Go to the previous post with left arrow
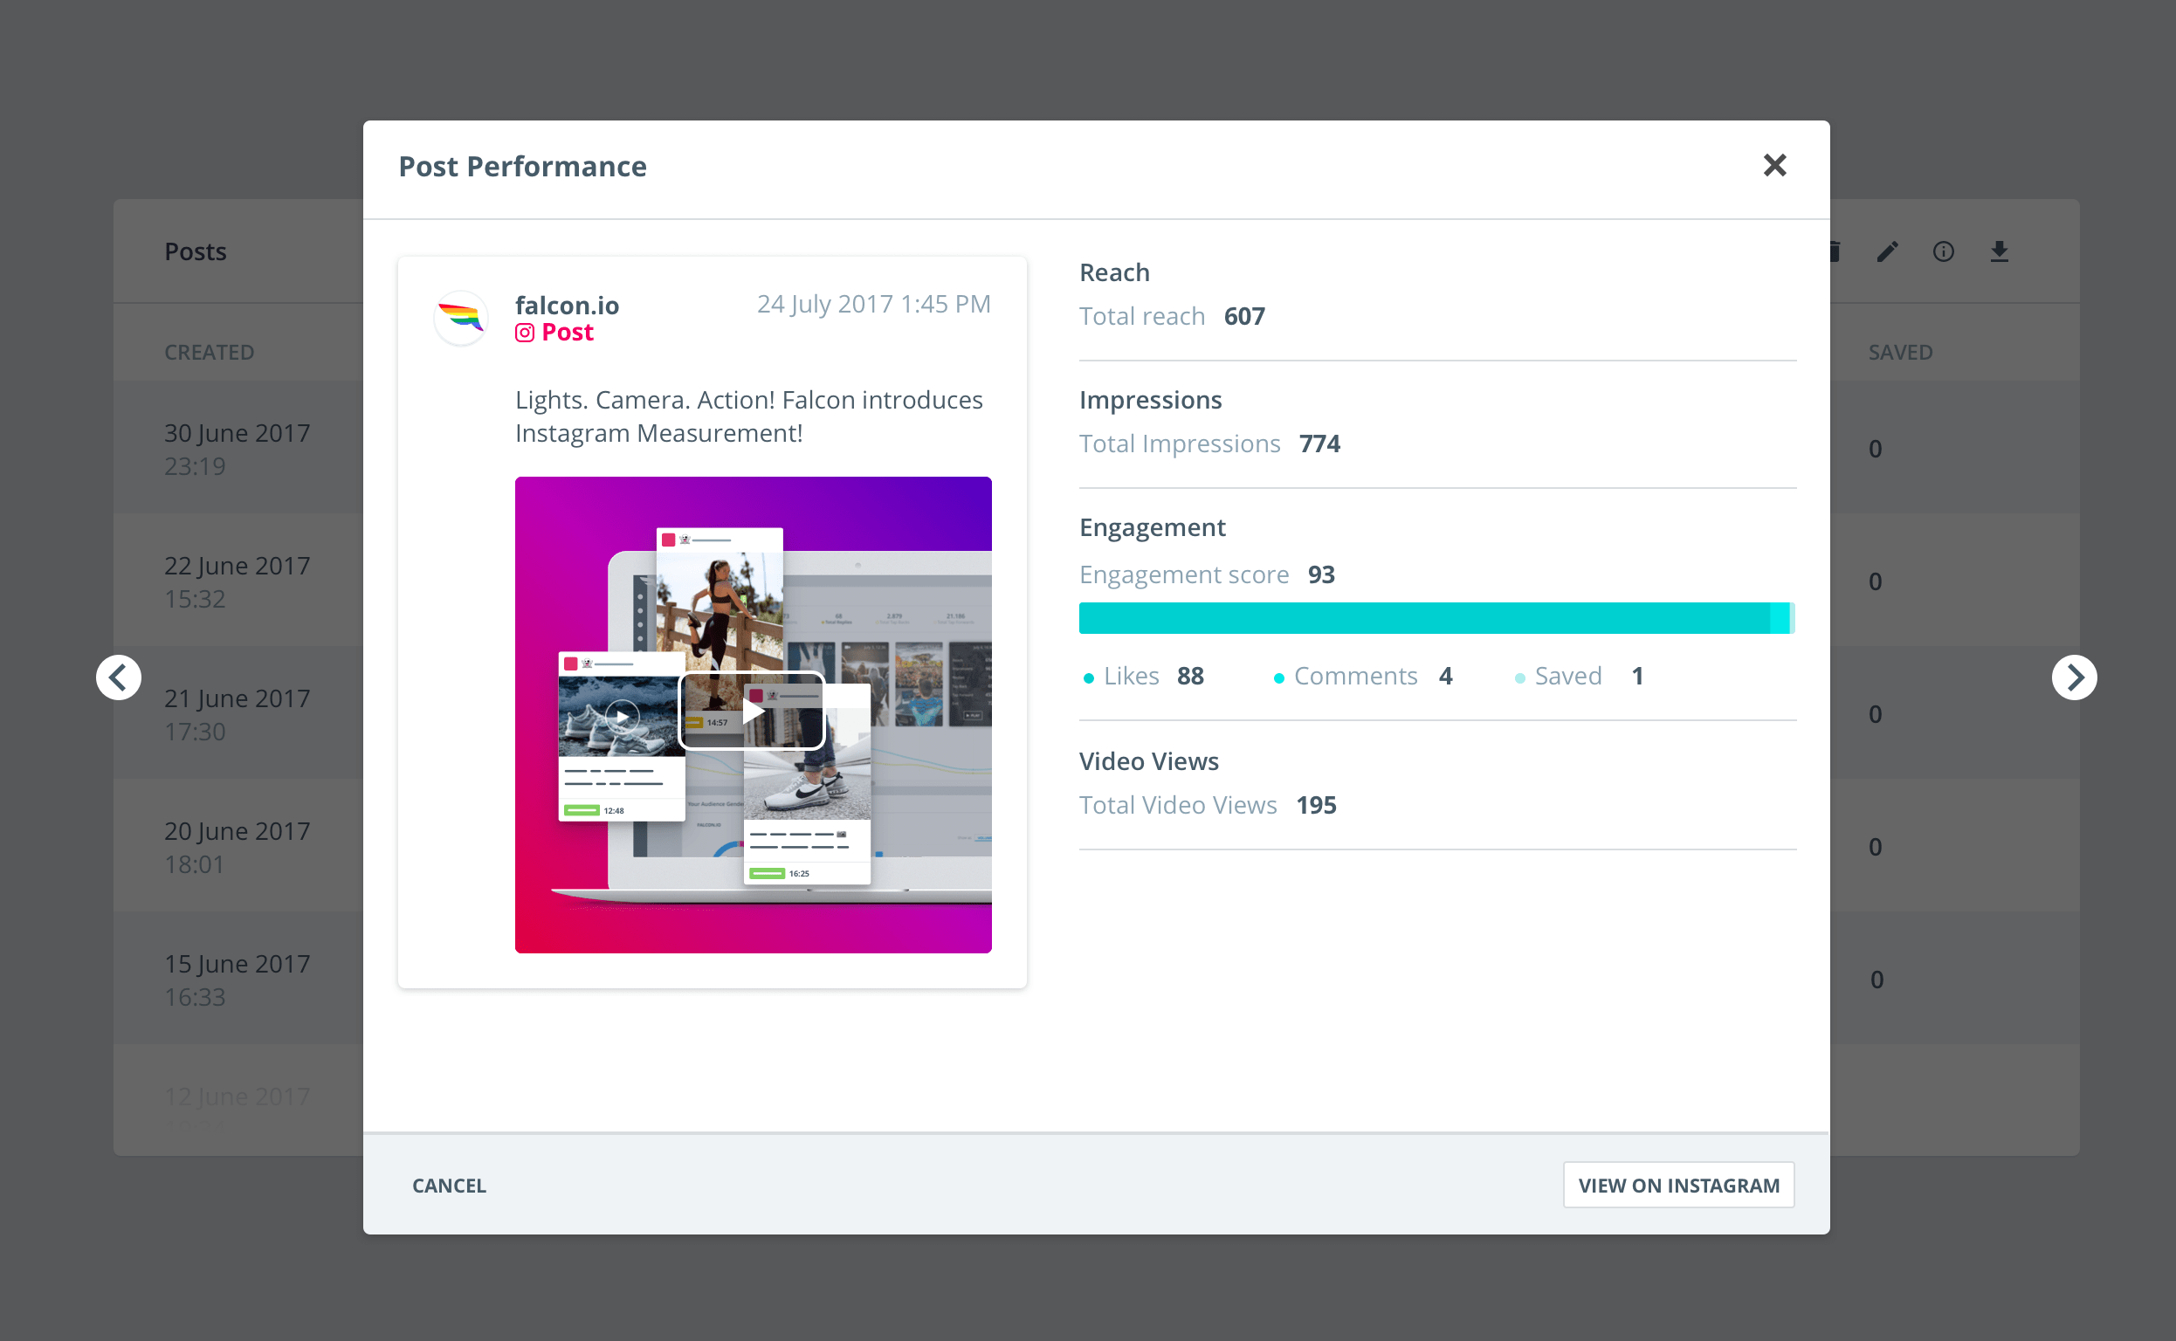Viewport: 2176px width, 1341px height. 119,677
